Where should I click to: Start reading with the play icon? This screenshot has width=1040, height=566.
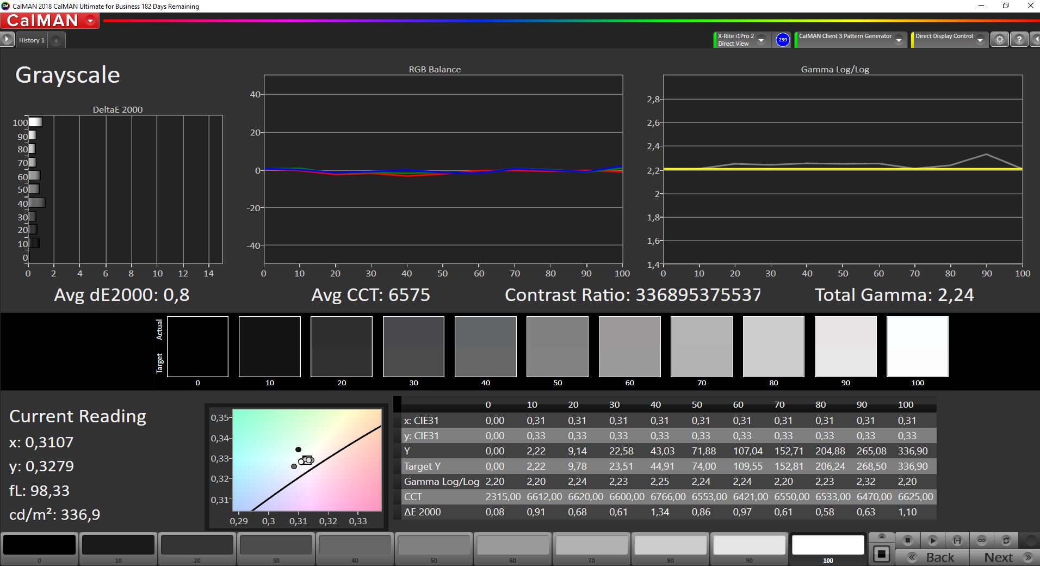coord(932,540)
